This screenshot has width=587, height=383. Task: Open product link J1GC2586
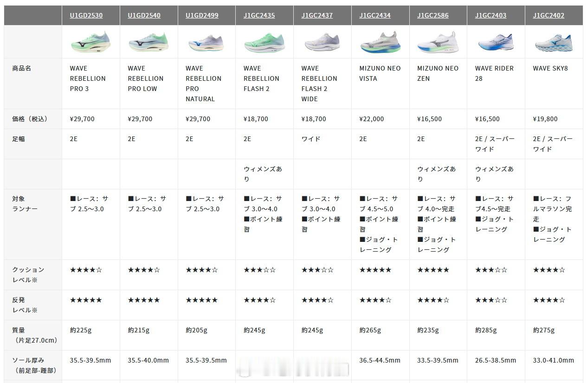click(x=433, y=15)
